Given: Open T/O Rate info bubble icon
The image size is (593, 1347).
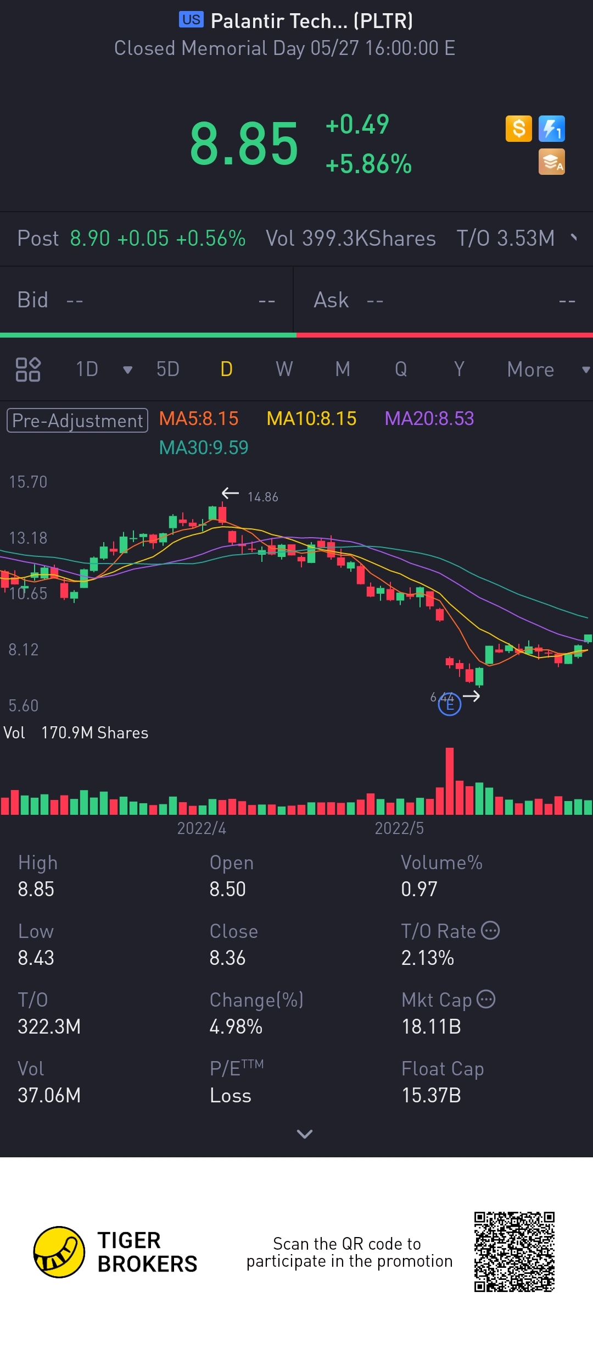Looking at the screenshot, I should click(490, 930).
